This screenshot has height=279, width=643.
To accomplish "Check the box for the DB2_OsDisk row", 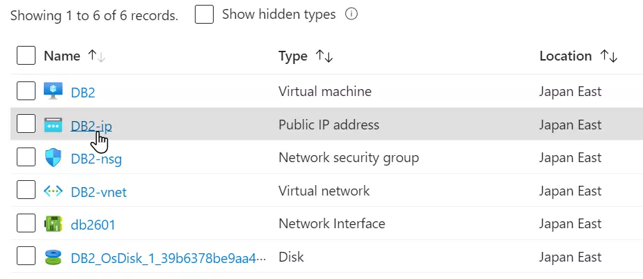I will point(26,257).
